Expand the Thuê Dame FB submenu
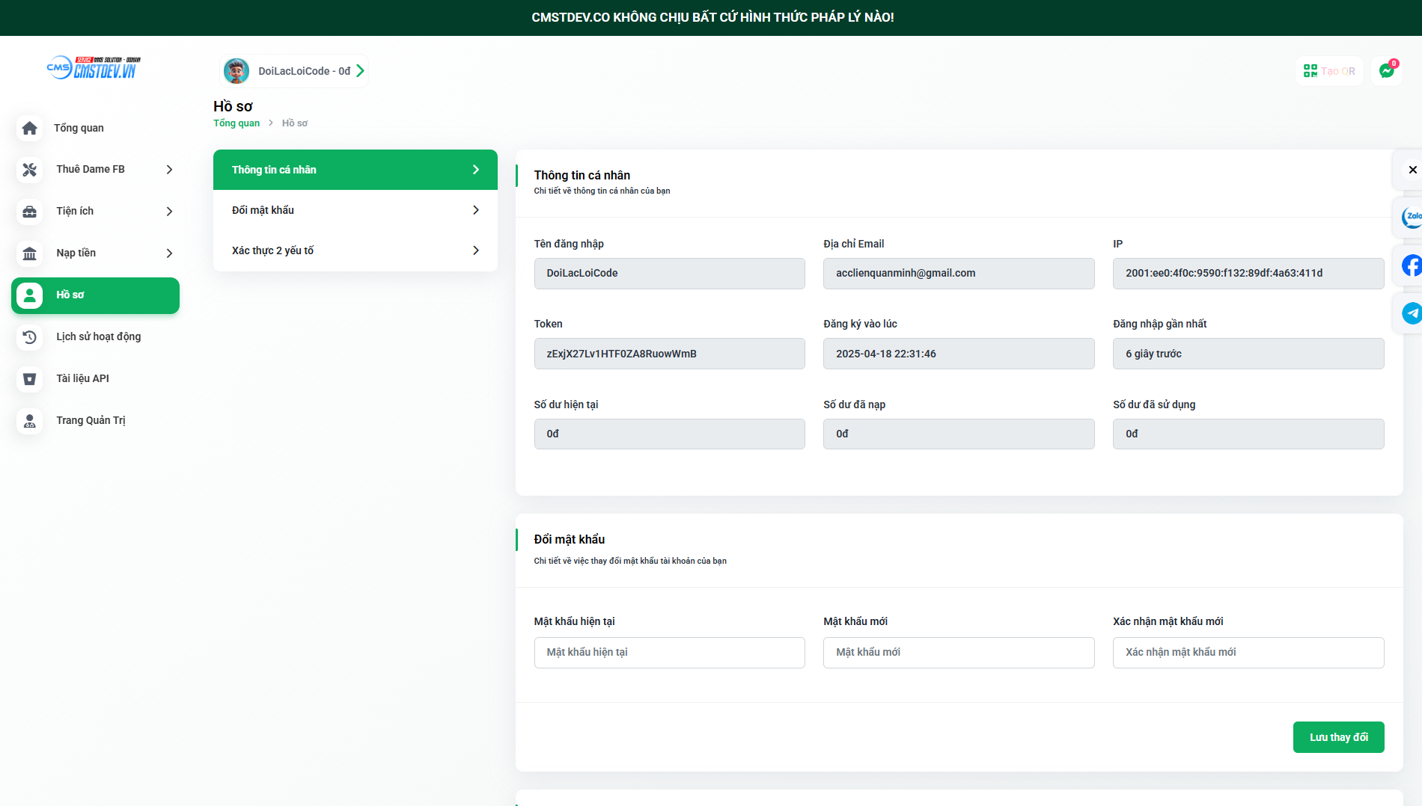 click(x=169, y=170)
